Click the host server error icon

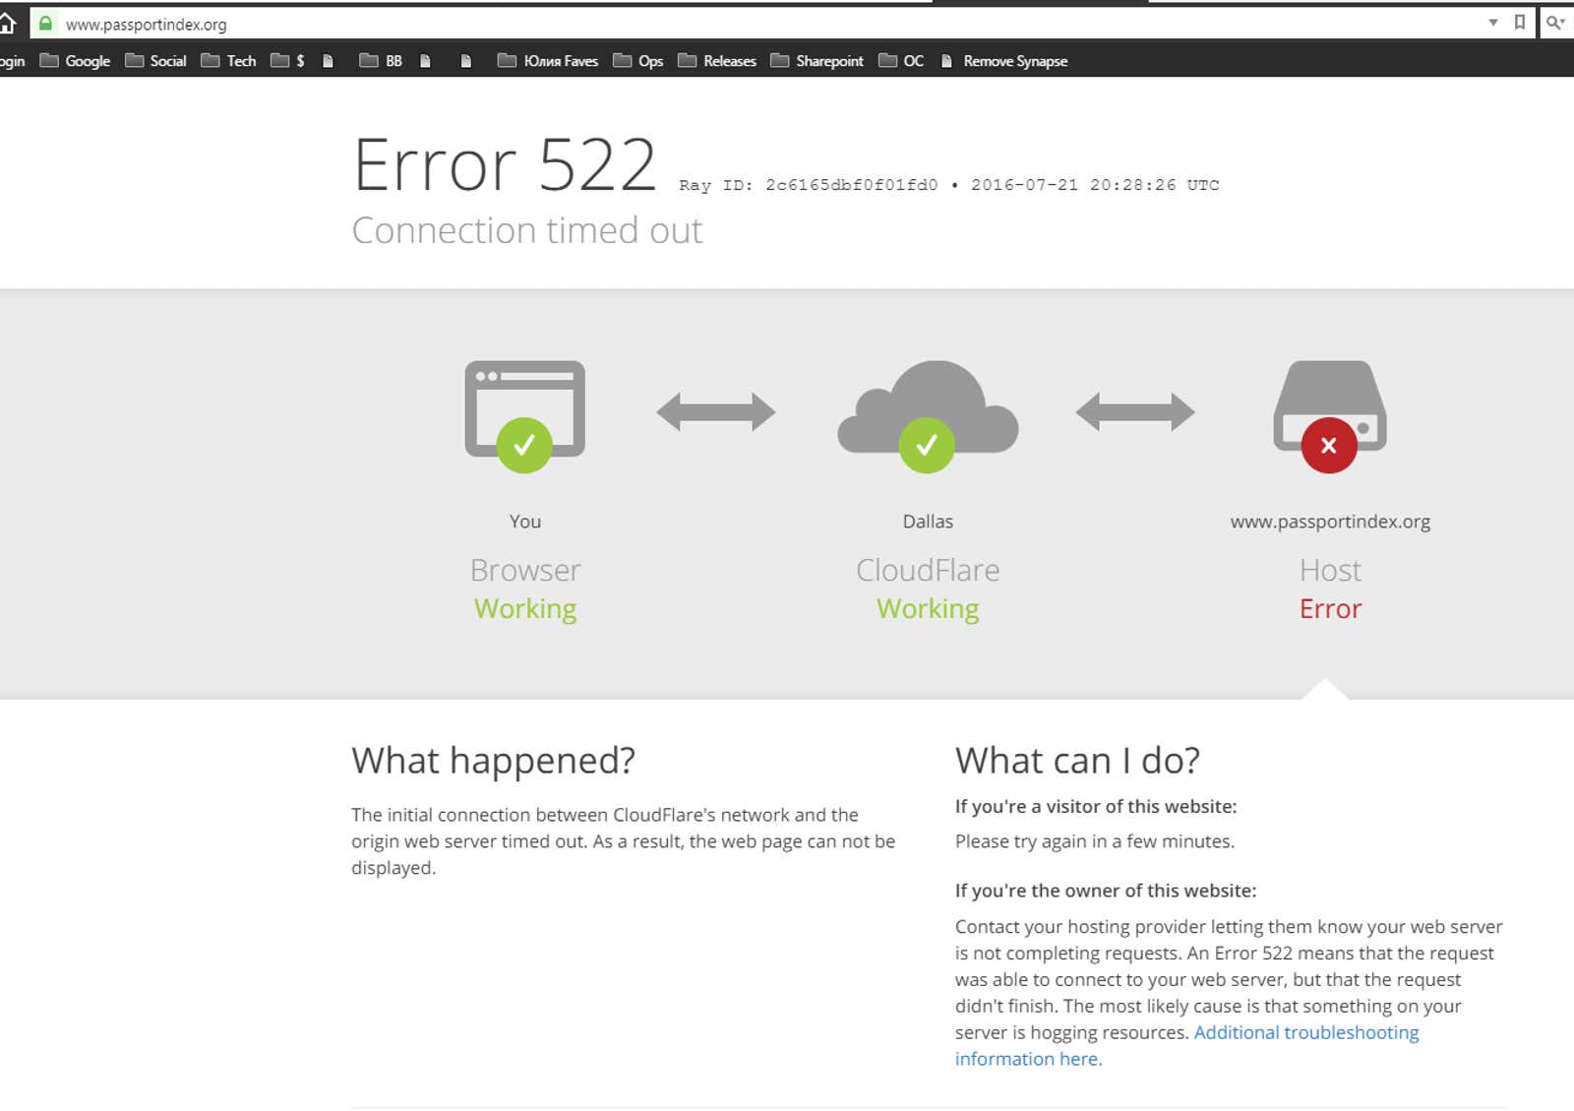(1330, 416)
